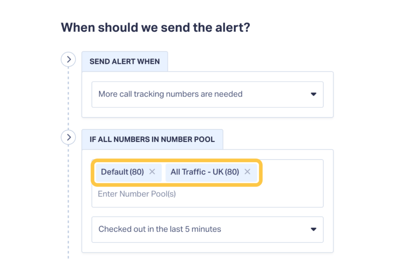This screenshot has height=261, width=406.
Task: Click the X inside the Default pool chip
Action: pos(152,172)
